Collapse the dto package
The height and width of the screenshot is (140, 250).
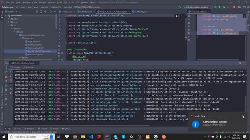[x=20, y=58]
